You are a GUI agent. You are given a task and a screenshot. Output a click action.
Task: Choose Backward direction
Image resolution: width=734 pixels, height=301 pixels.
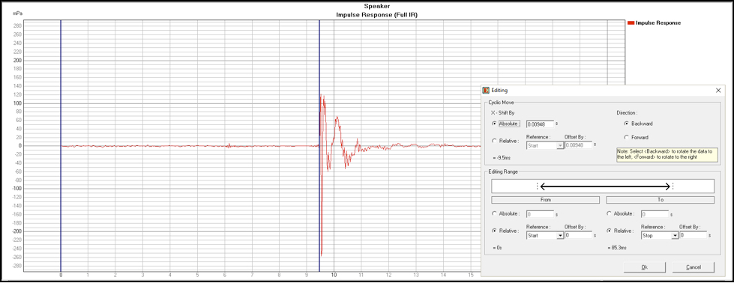pyautogui.click(x=627, y=124)
